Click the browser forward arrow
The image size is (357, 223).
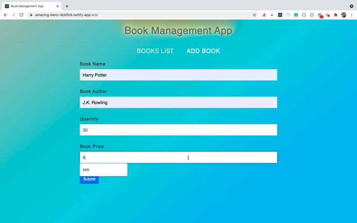(13, 15)
